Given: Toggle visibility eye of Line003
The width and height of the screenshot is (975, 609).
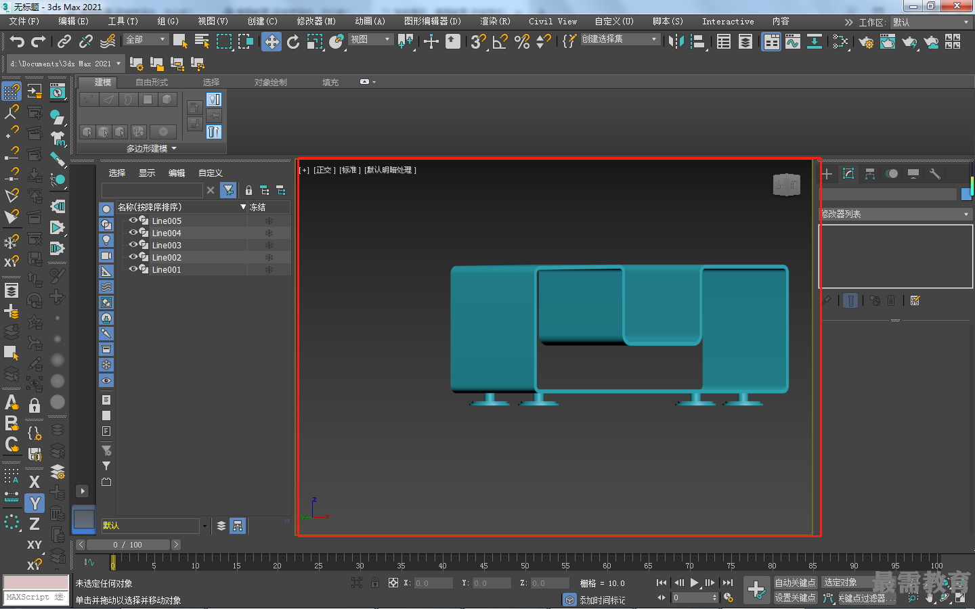Looking at the screenshot, I should point(133,245).
